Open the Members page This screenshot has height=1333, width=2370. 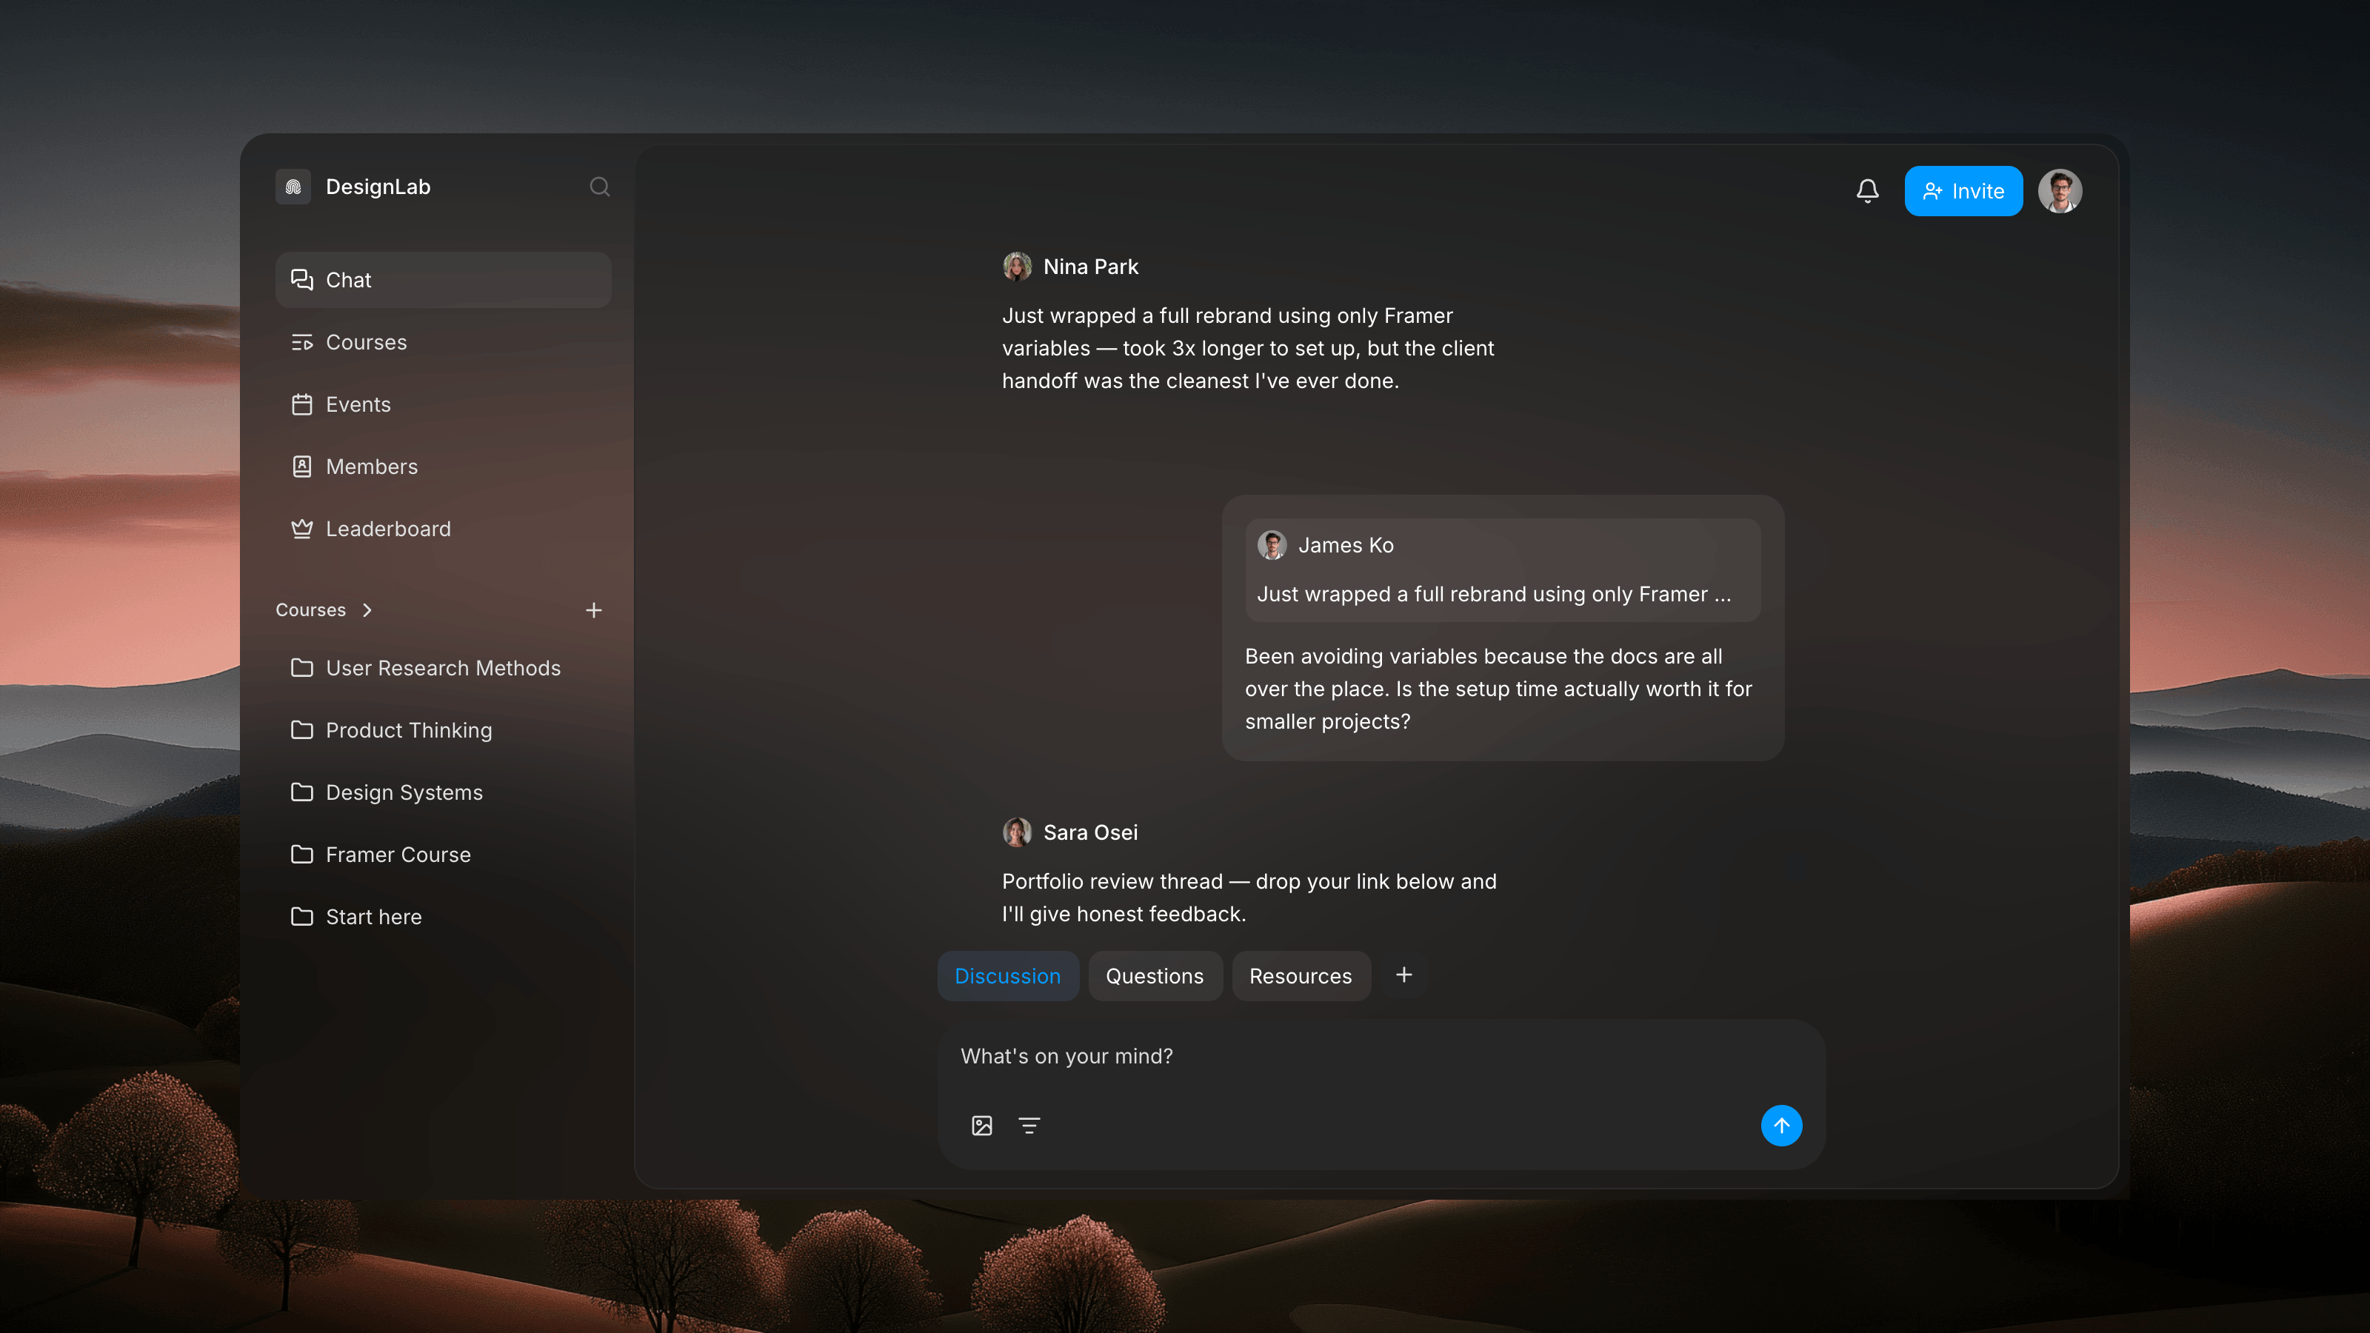(x=443, y=467)
